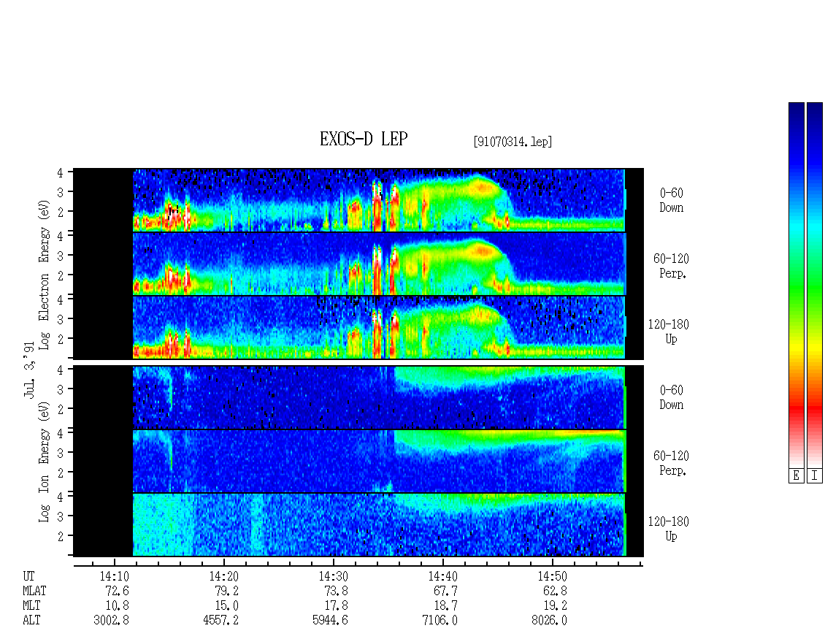
Task: Click the EXOS-D LEP plot title
Action: 364,139
